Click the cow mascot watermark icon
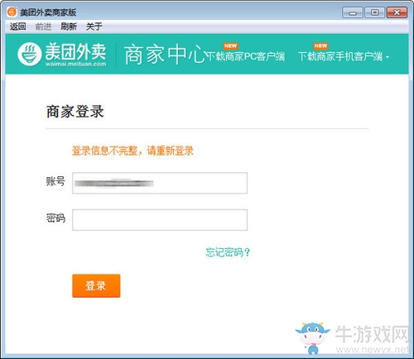This screenshot has height=359, width=414. coord(313,337)
